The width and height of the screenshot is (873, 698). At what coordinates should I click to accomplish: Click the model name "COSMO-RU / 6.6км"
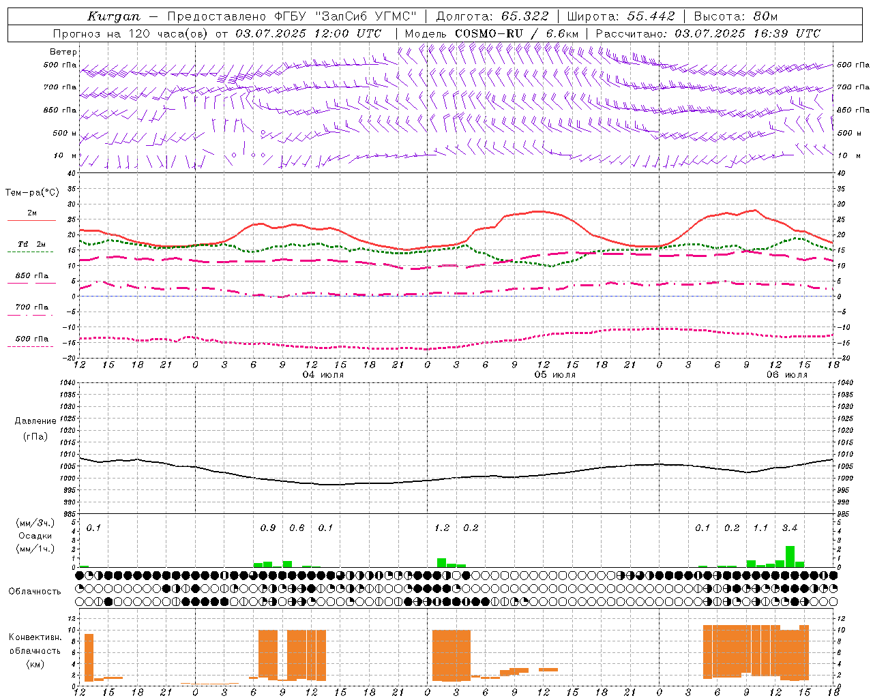(517, 33)
